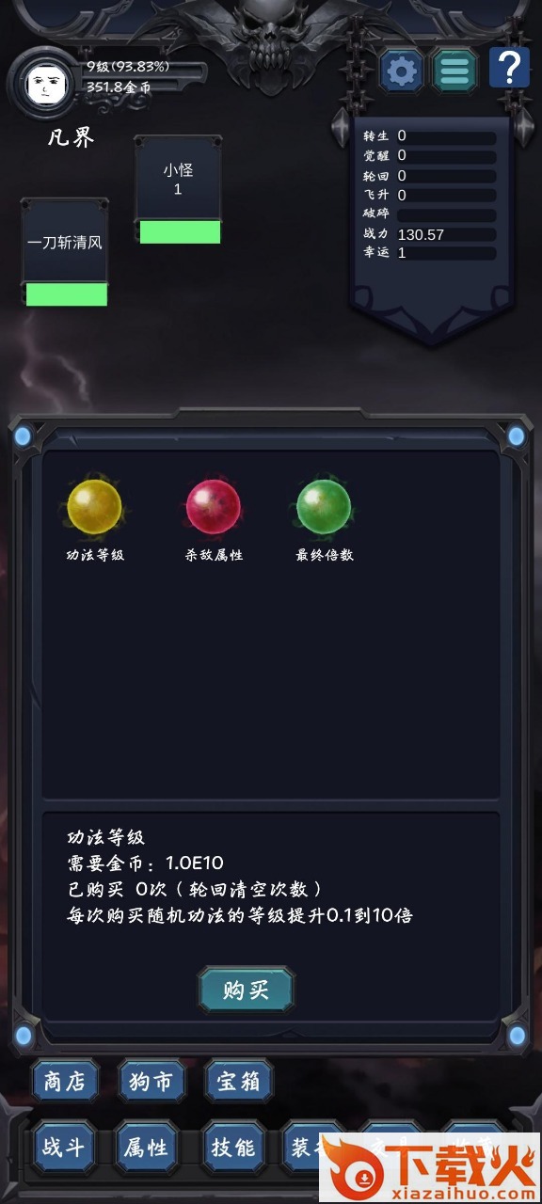The width and height of the screenshot is (542, 1204).
Task: Tap the 351.8金币 gold counter
Action: coord(119,87)
